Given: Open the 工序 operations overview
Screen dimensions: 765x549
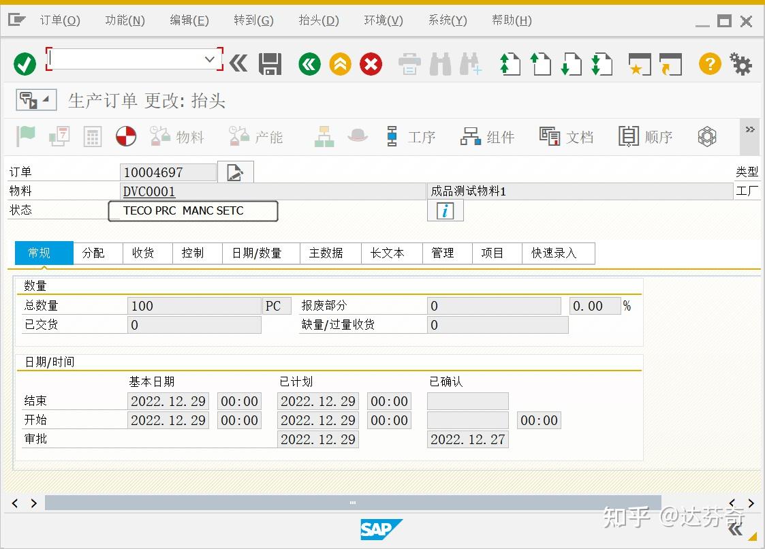Looking at the screenshot, I should [x=411, y=137].
